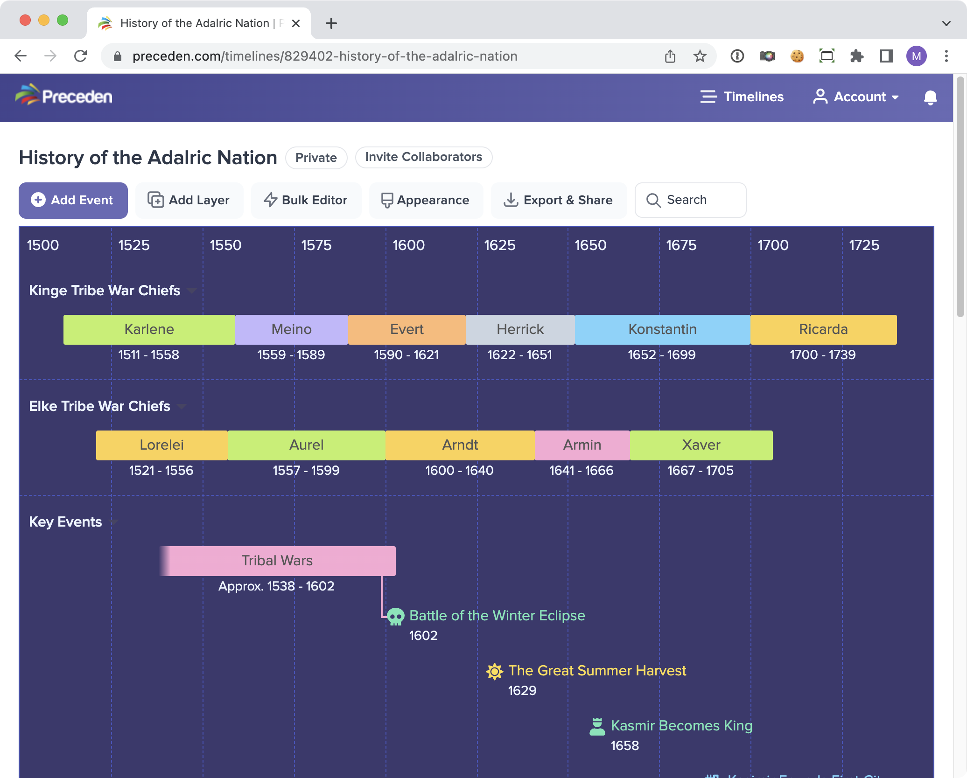The image size is (967, 778).
Task: Click on Tribal Wars event bar
Action: pos(276,561)
